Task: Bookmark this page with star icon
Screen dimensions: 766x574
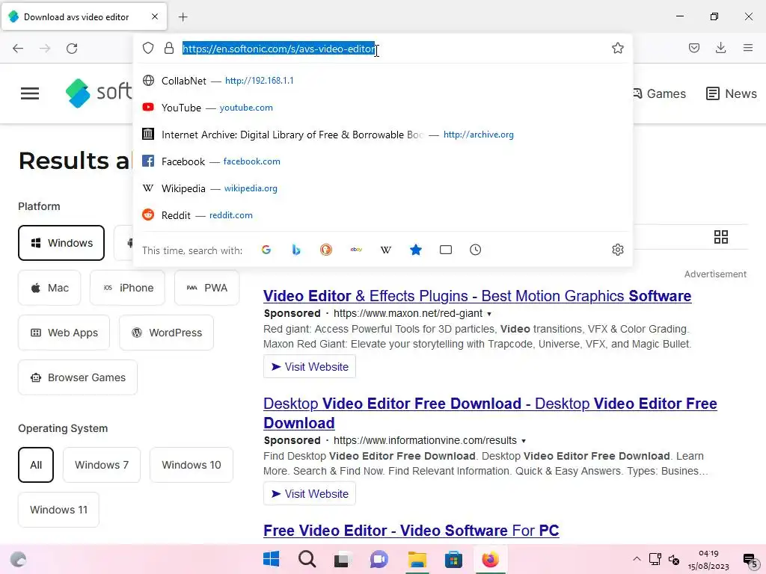Action: [x=617, y=48]
